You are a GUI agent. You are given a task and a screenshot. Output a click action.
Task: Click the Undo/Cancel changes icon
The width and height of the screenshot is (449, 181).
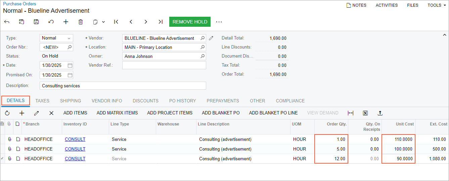pyautogui.click(x=51, y=22)
